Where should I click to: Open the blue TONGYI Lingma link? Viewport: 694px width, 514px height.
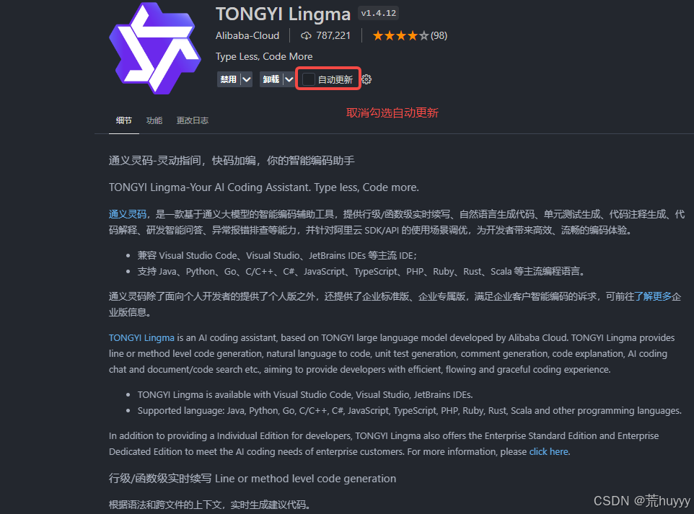click(141, 338)
